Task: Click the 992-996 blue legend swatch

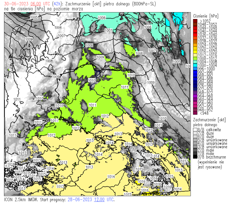Action: [195, 72]
